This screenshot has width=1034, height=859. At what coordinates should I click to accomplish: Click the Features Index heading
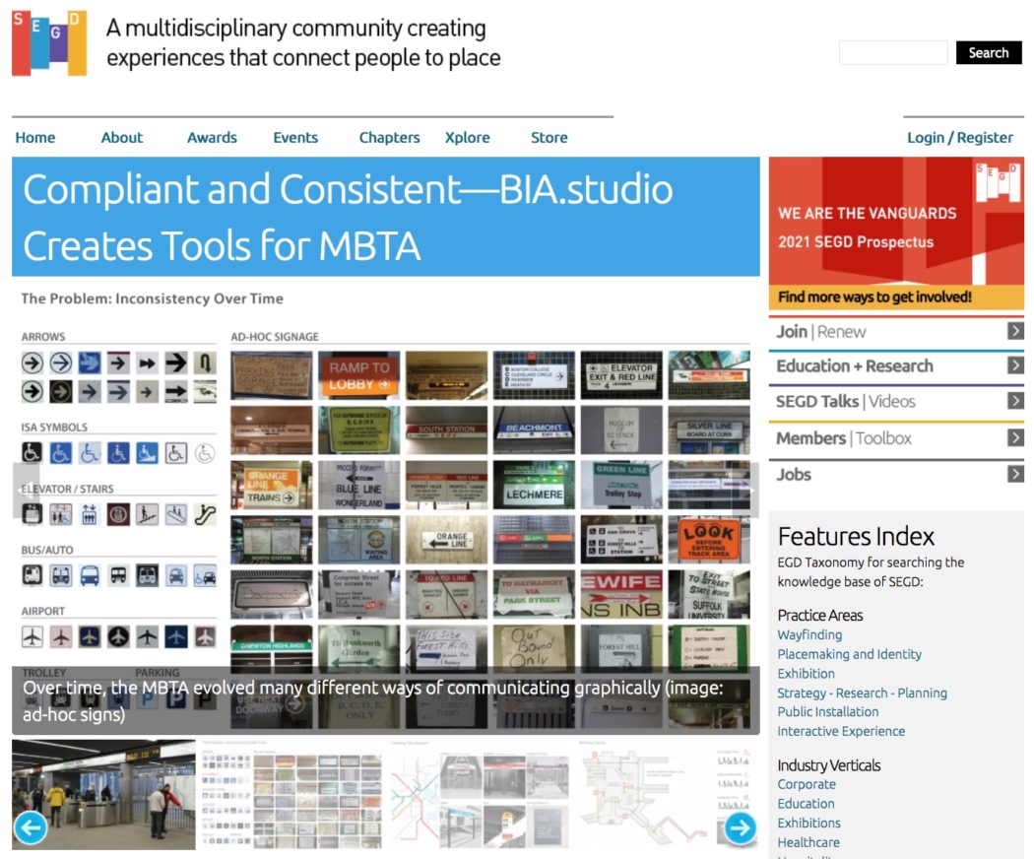click(x=856, y=536)
